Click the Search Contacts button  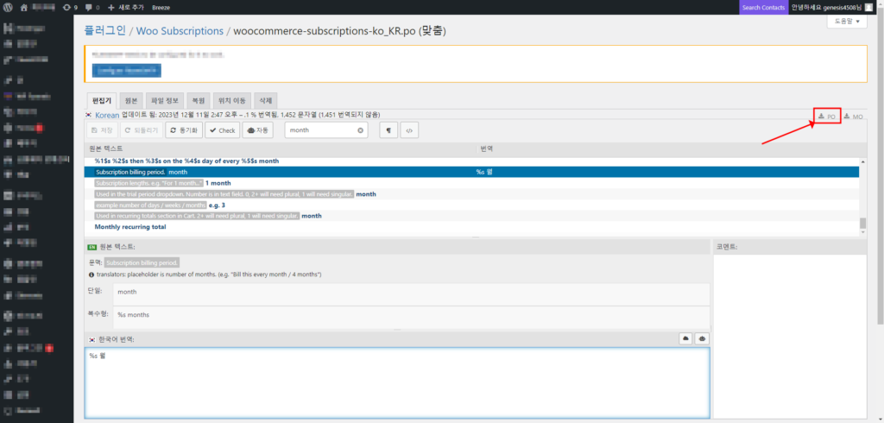click(763, 7)
